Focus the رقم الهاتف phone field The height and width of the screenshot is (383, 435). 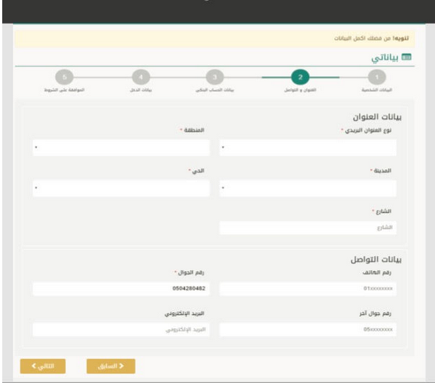click(308, 289)
